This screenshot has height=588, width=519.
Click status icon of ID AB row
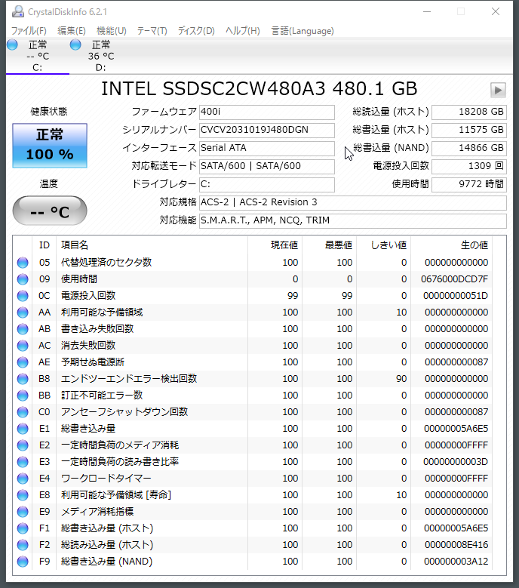click(x=23, y=329)
